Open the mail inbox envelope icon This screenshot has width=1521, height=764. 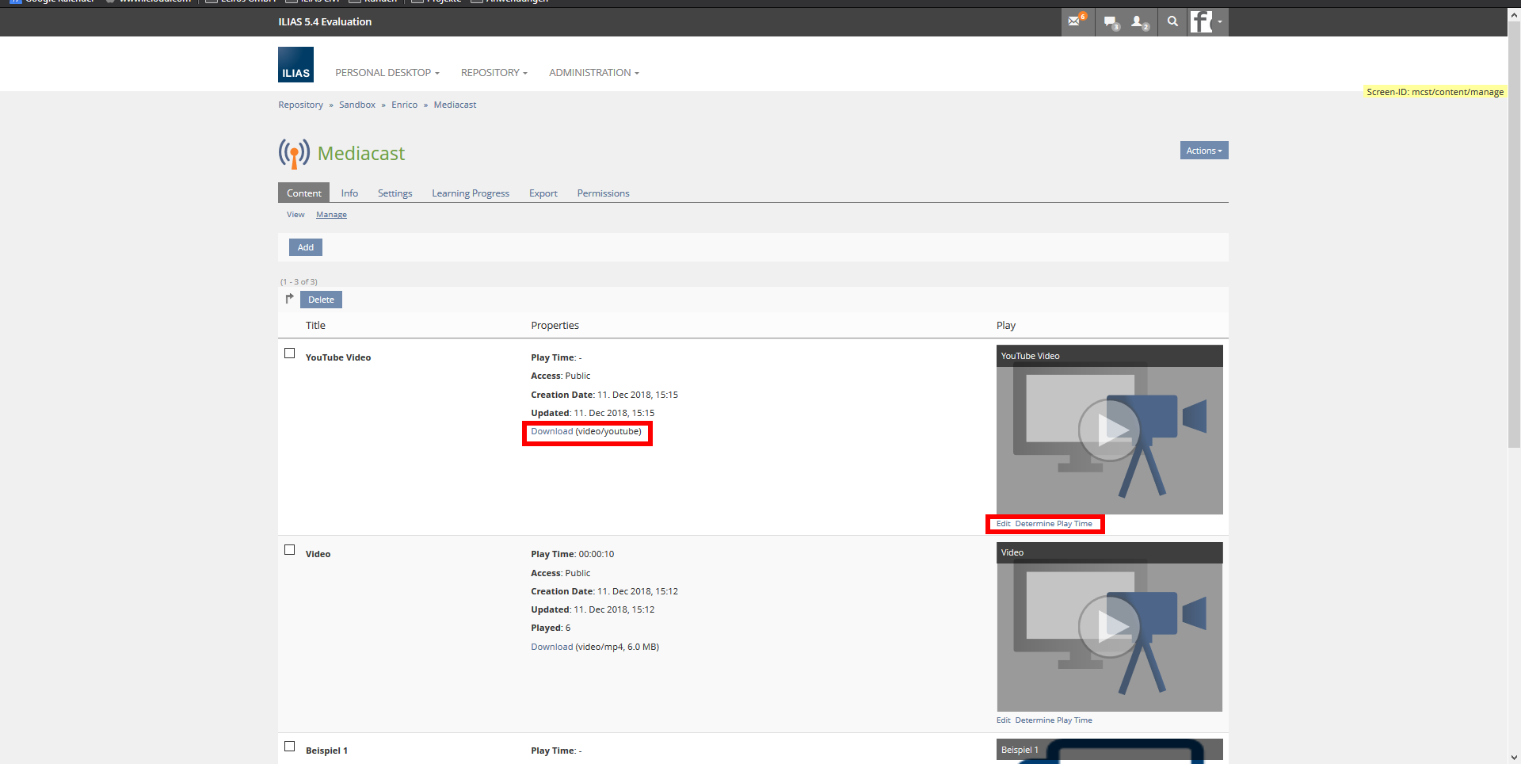point(1076,22)
